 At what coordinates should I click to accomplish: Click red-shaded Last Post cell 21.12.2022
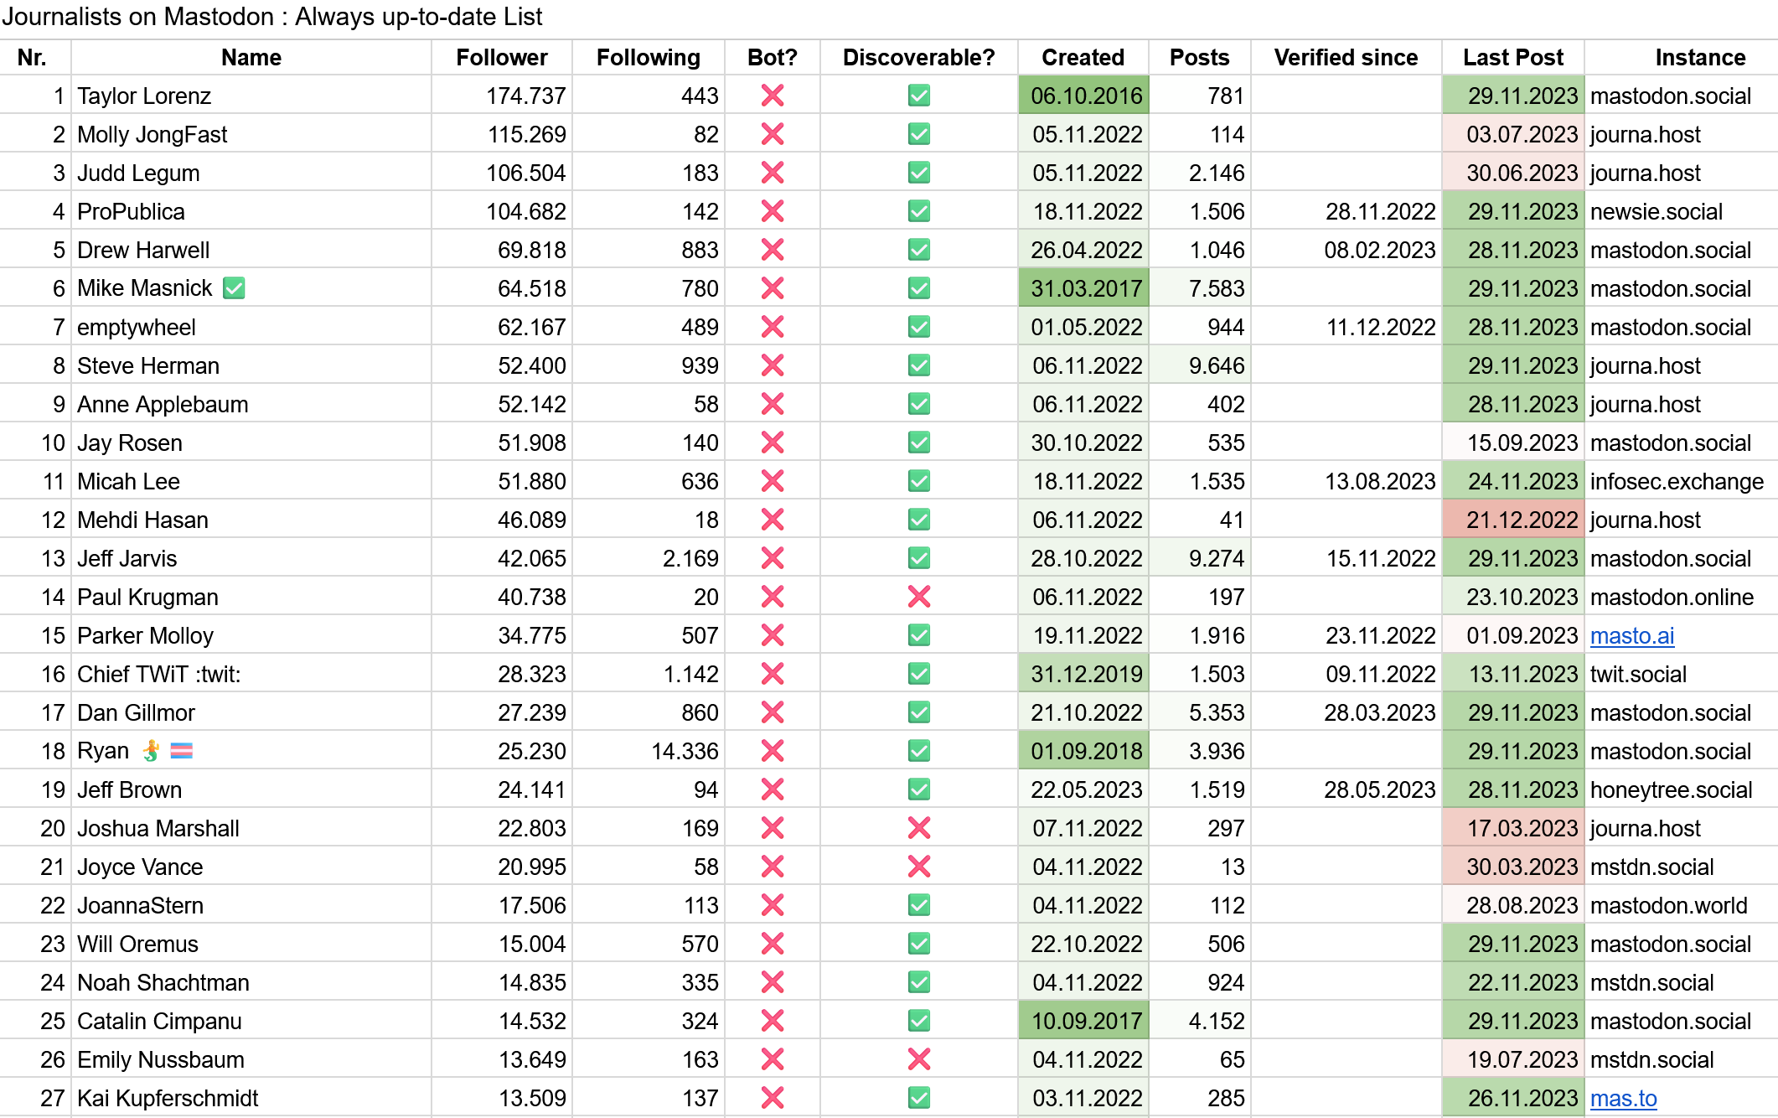point(1512,520)
